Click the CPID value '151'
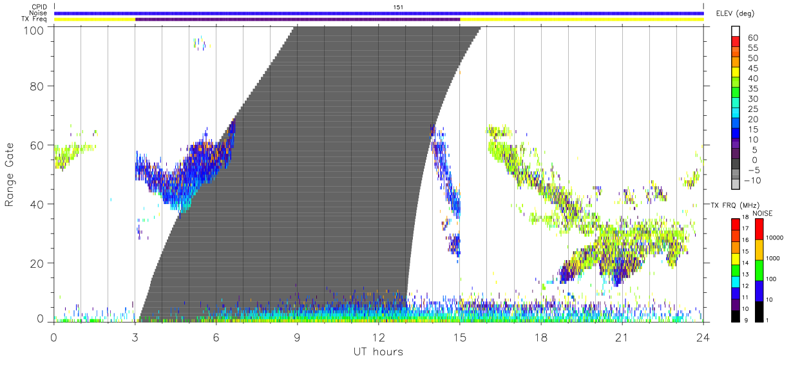 (x=398, y=7)
